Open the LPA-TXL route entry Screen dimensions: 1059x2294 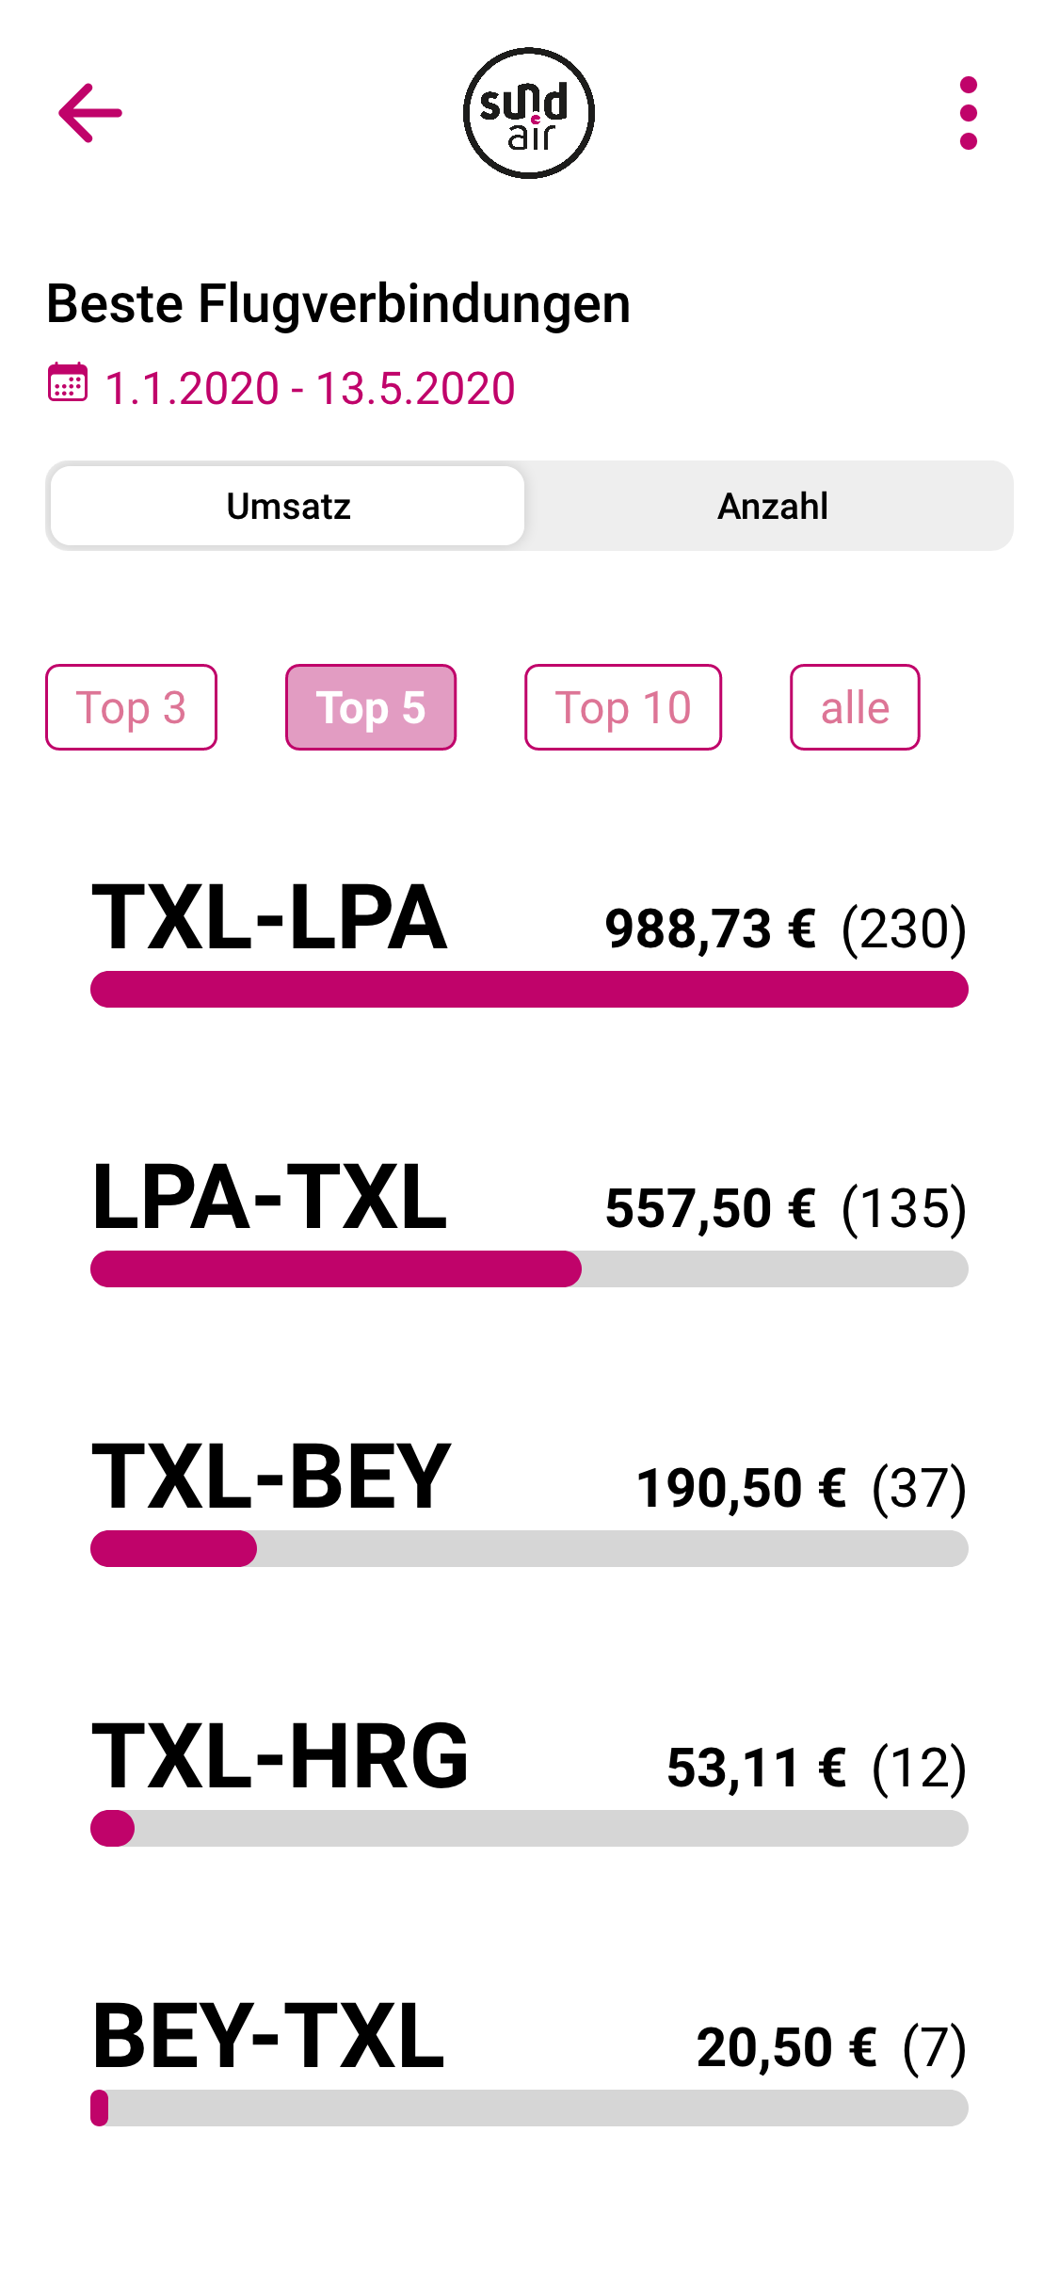[x=269, y=1197]
